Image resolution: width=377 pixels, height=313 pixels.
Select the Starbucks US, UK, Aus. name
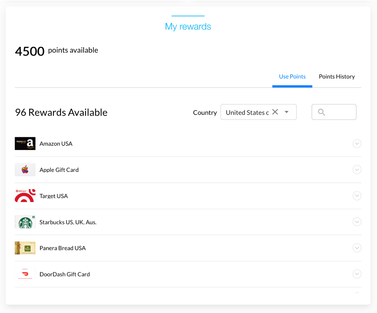(68, 222)
